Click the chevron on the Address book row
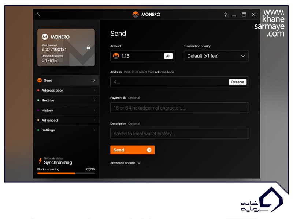 pos(94,90)
